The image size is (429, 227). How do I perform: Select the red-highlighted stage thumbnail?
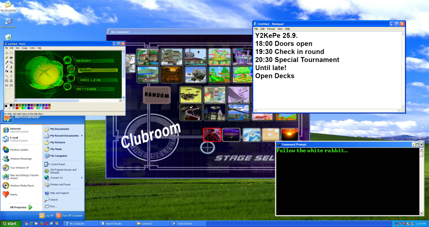212,135
